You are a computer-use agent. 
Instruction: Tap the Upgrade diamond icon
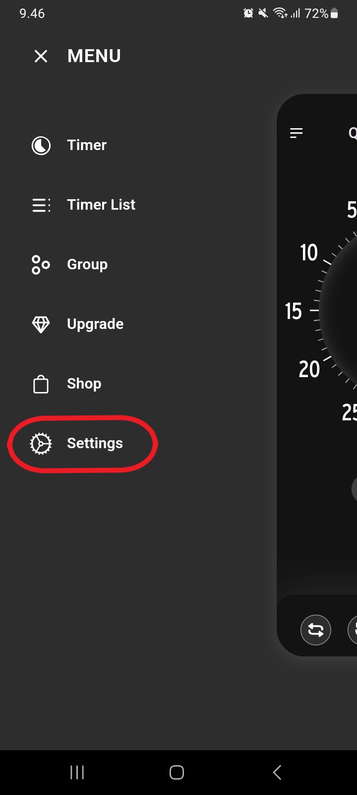(x=41, y=324)
